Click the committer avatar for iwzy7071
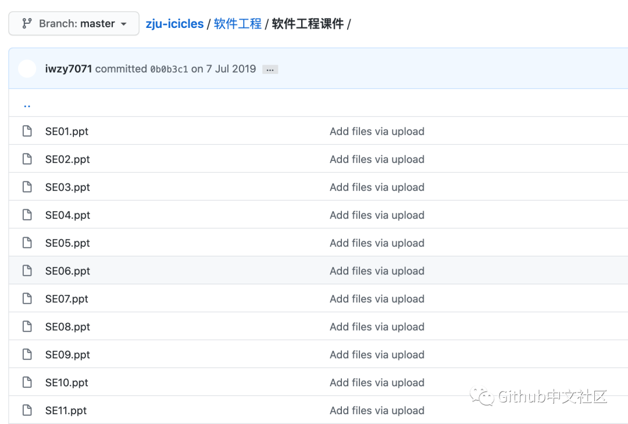This screenshot has height=424, width=628. pyautogui.click(x=27, y=69)
